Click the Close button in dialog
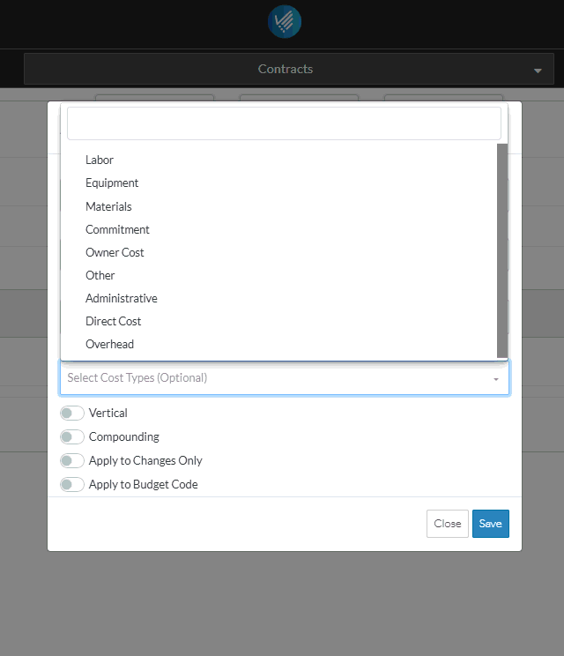The image size is (564, 656). tap(447, 524)
